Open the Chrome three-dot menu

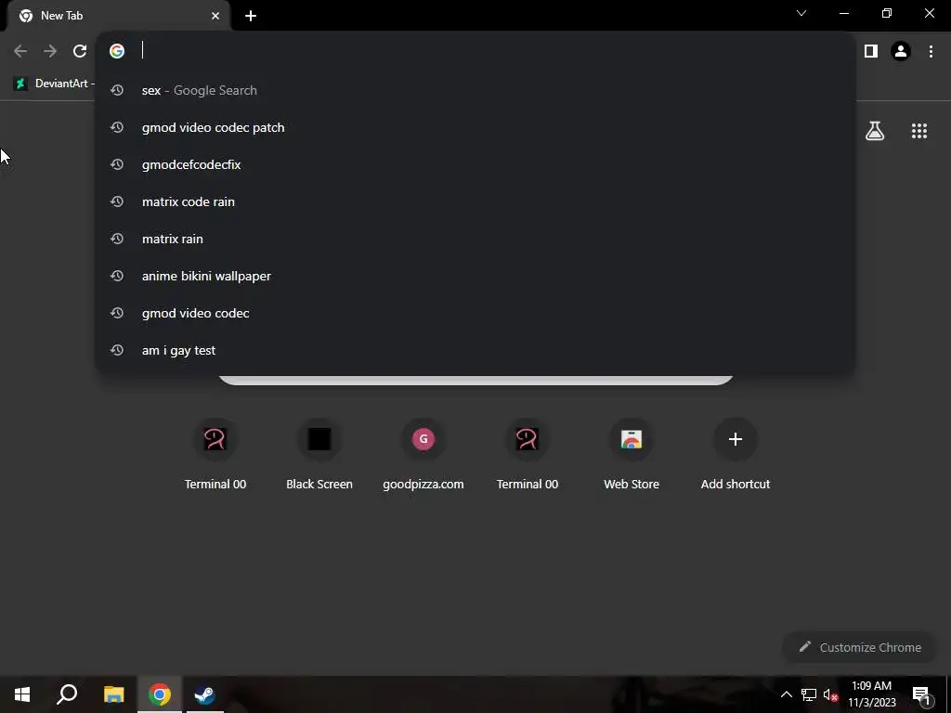931,51
